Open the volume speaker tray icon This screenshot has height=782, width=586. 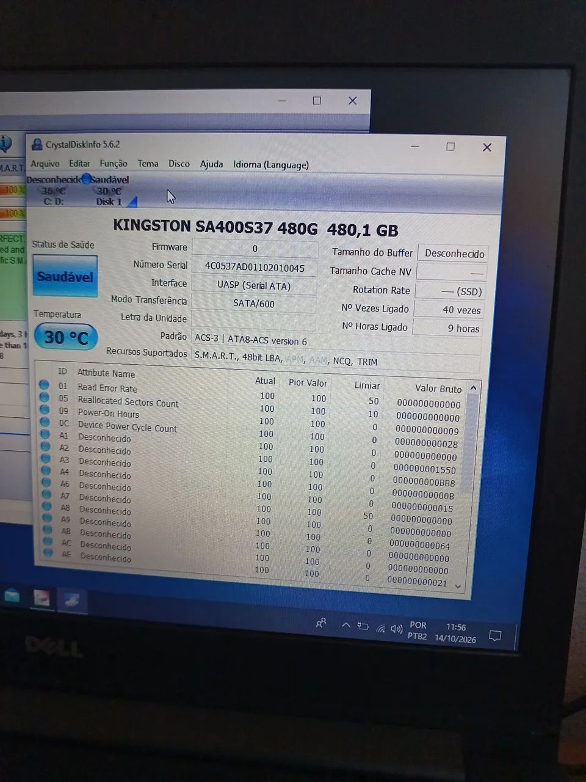point(397,629)
